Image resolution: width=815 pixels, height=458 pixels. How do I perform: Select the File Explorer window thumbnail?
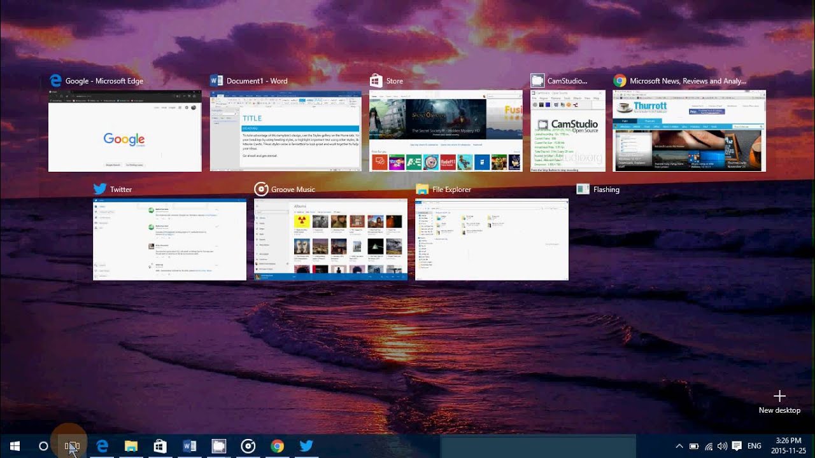(x=492, y=240)
